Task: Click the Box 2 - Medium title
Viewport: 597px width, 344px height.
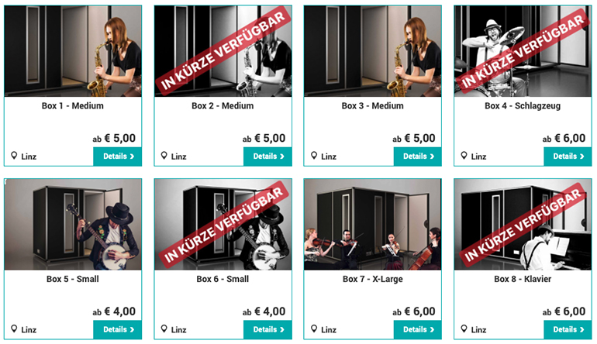Action: pos(223,106)
